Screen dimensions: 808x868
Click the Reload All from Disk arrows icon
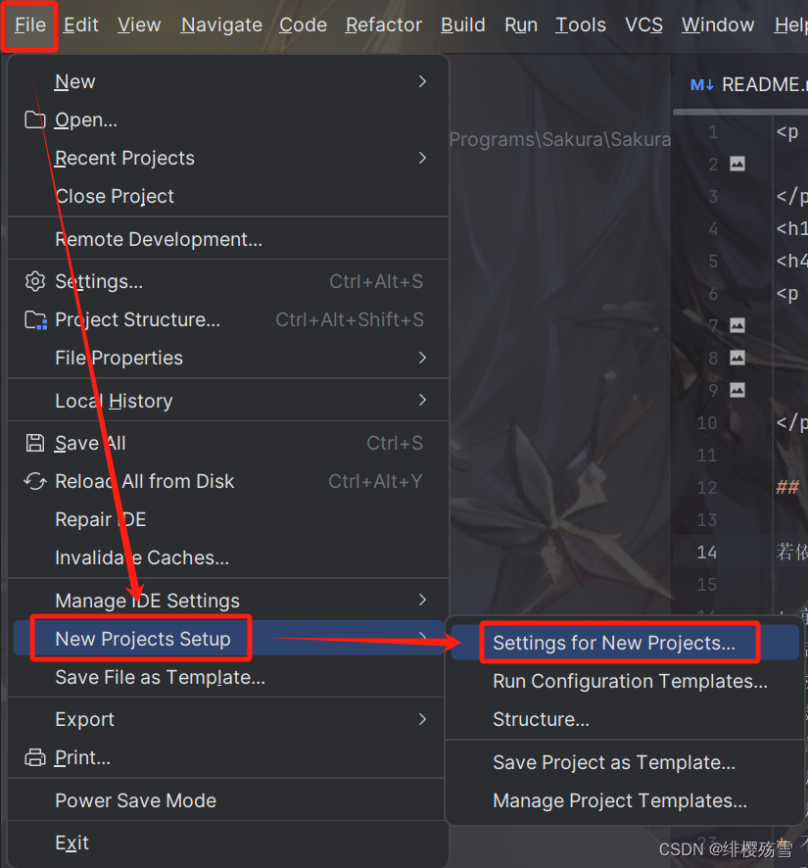click(x=35, y=481)
